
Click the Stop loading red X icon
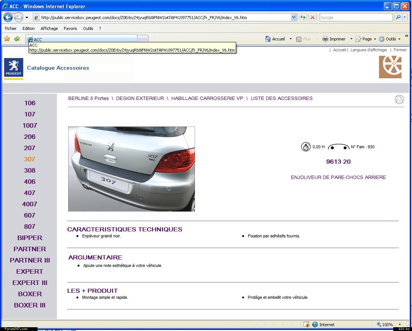click(x=312, y=18)
